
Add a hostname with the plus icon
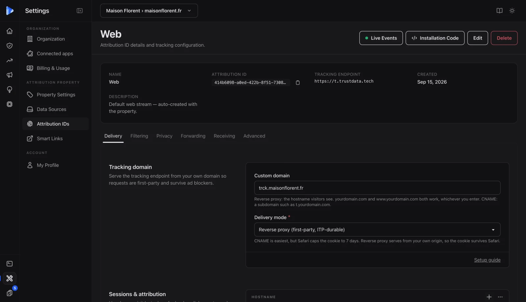click(489, 297)
